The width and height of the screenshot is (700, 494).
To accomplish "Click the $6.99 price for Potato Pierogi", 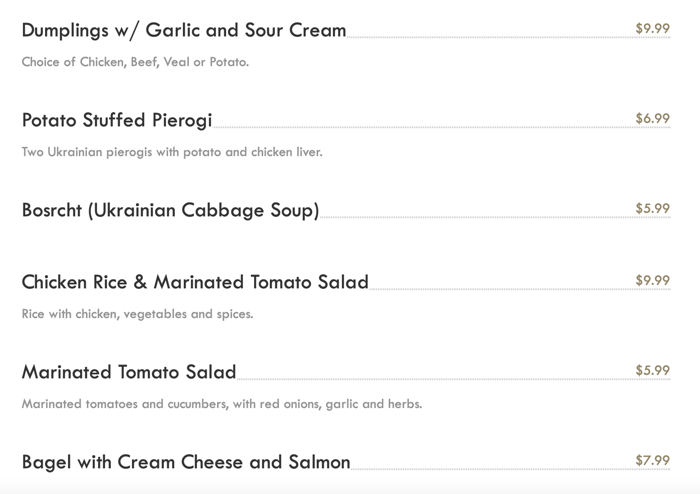I will tap(653, 119).
